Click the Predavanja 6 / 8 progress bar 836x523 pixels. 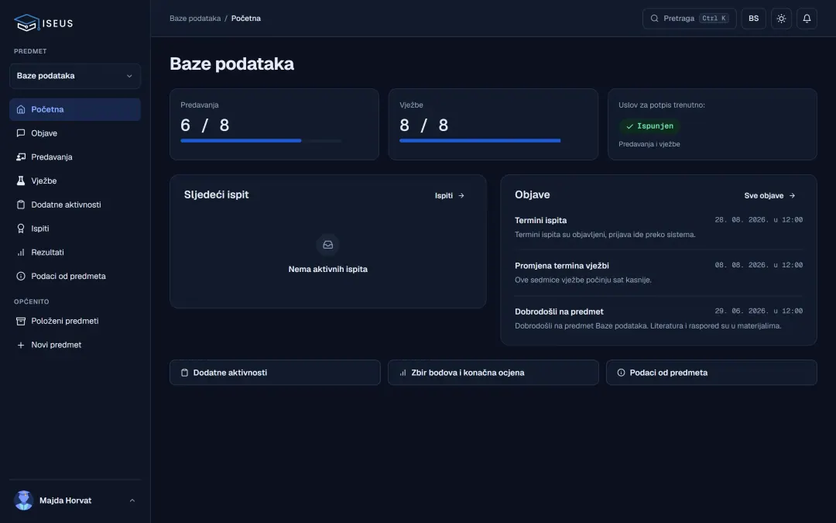pos(262,141)
